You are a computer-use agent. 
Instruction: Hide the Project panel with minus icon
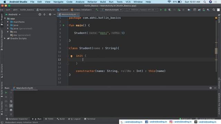55,14
